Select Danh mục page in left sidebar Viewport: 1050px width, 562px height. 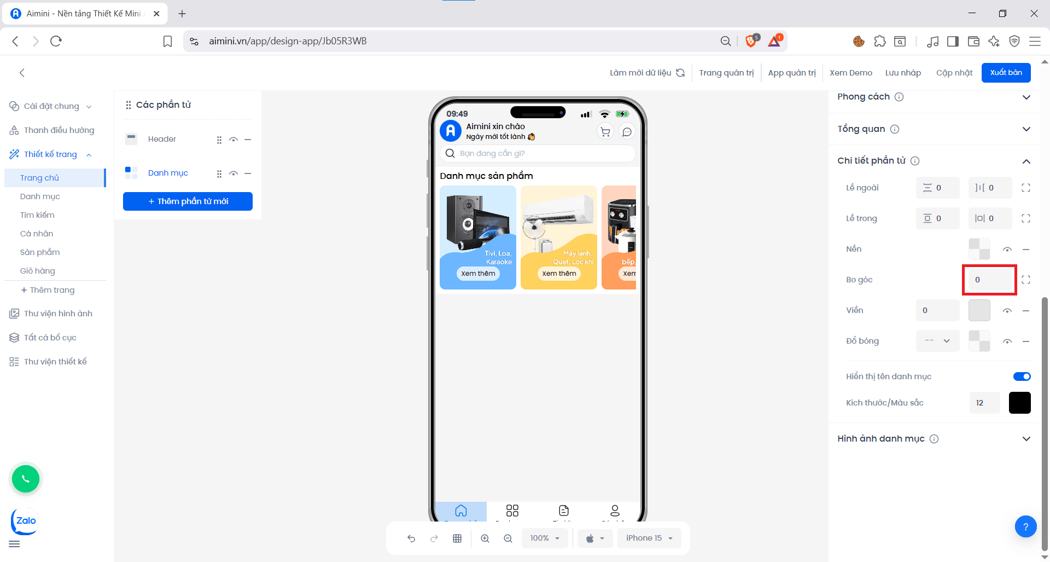(40, 196)
